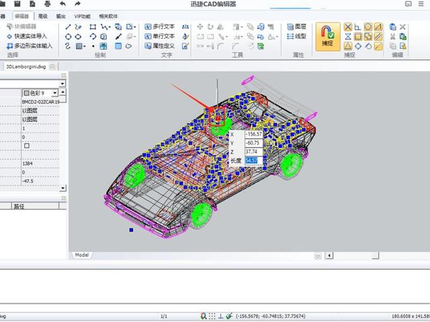430x322 pixels.
Task: Select the freehand polyline pencil tool
Action: (78, 27)
